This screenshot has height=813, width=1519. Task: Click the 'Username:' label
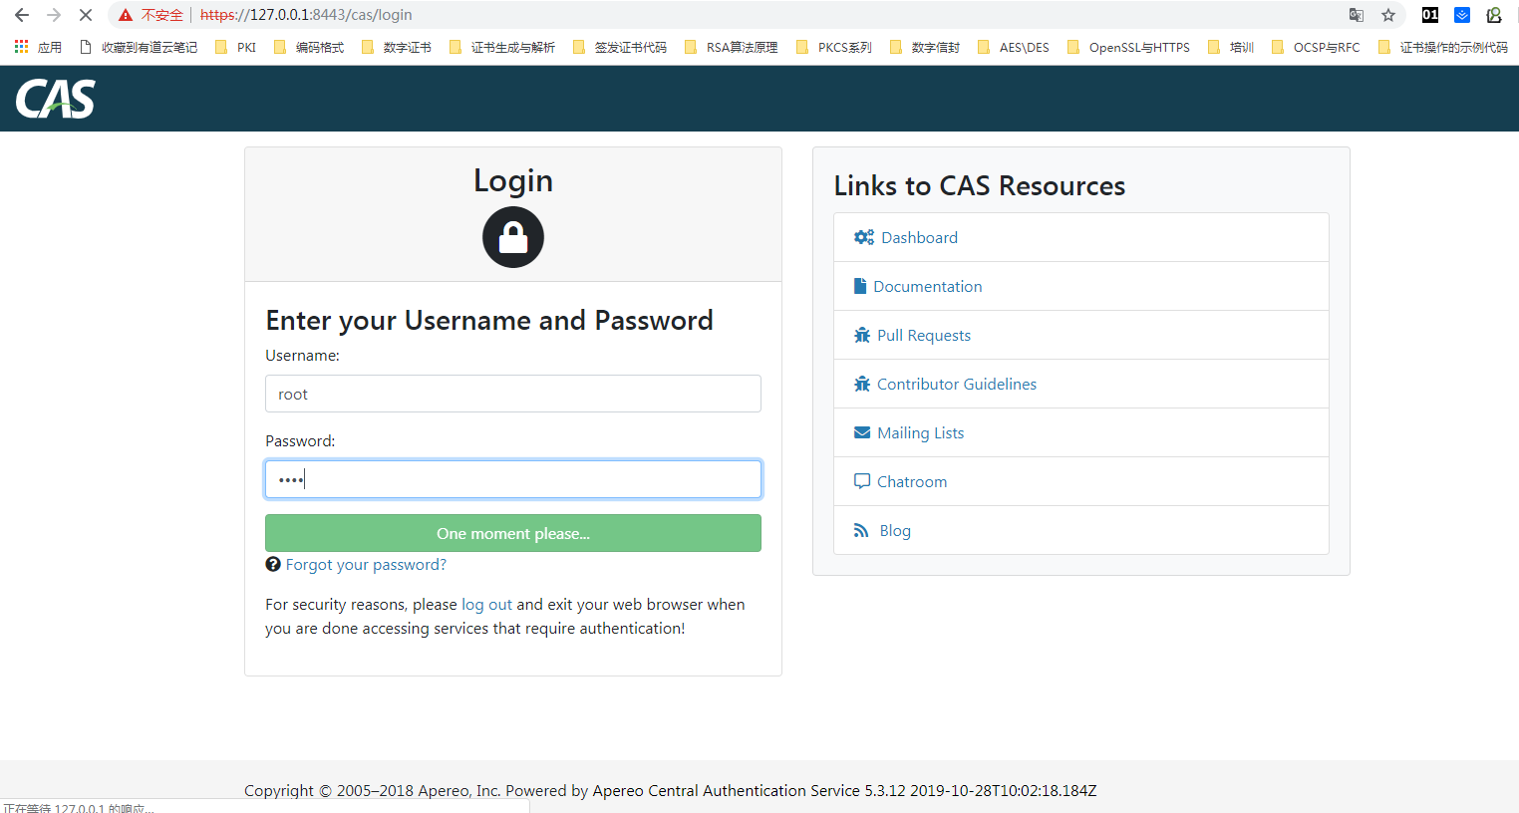pyautogui.click(x=302, y=356)
